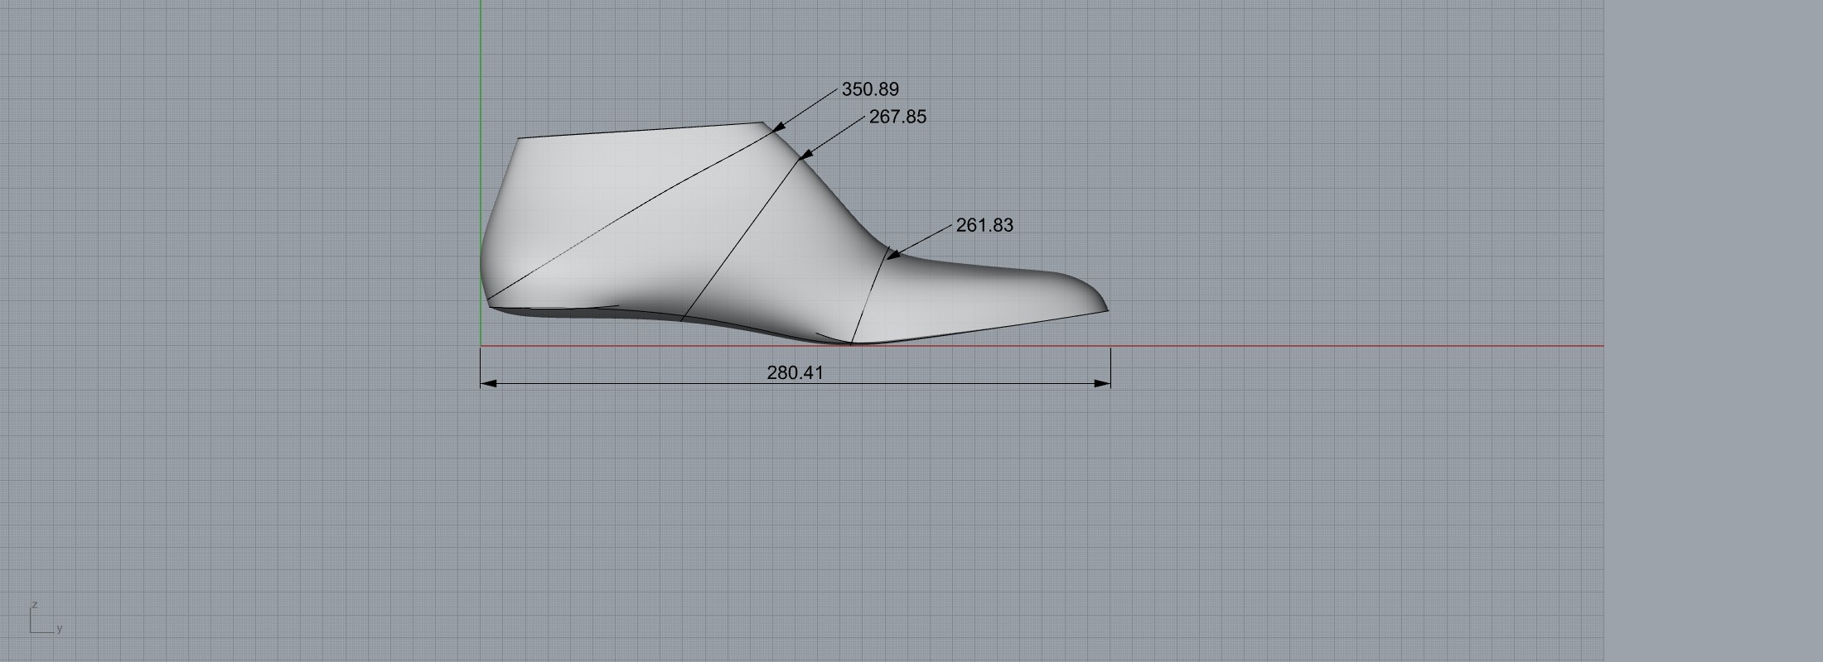Viewport: 1823px width, 662px height.
Task: Select the 261.83 dimension label
Action: [984, 226]
